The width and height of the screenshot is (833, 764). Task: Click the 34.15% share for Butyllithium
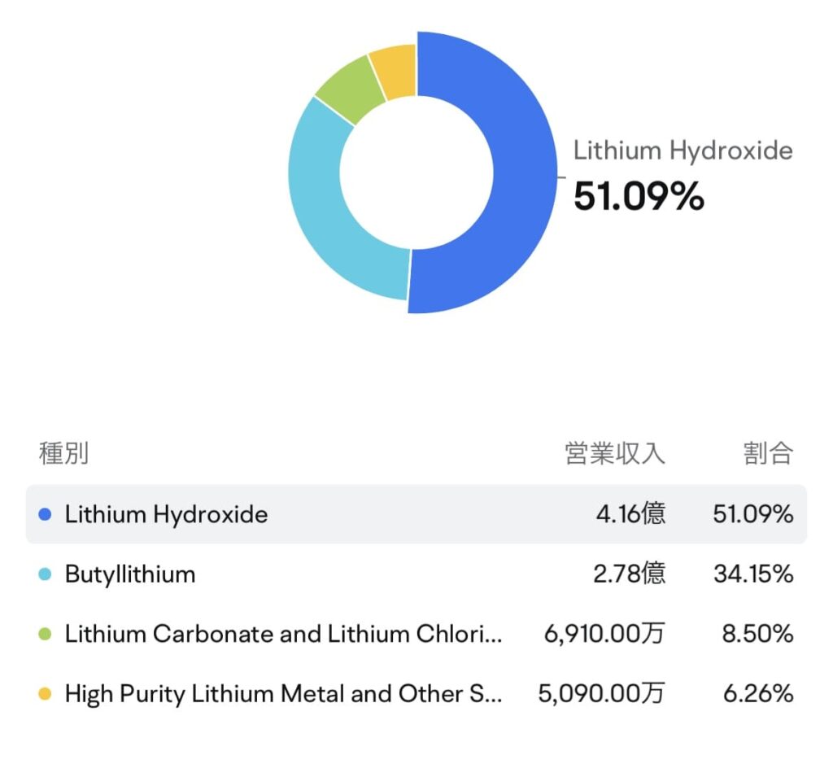click(x=753, y=574)
